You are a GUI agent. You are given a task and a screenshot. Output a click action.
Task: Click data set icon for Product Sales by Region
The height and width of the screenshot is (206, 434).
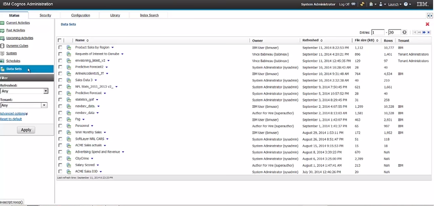pos(68,48)
